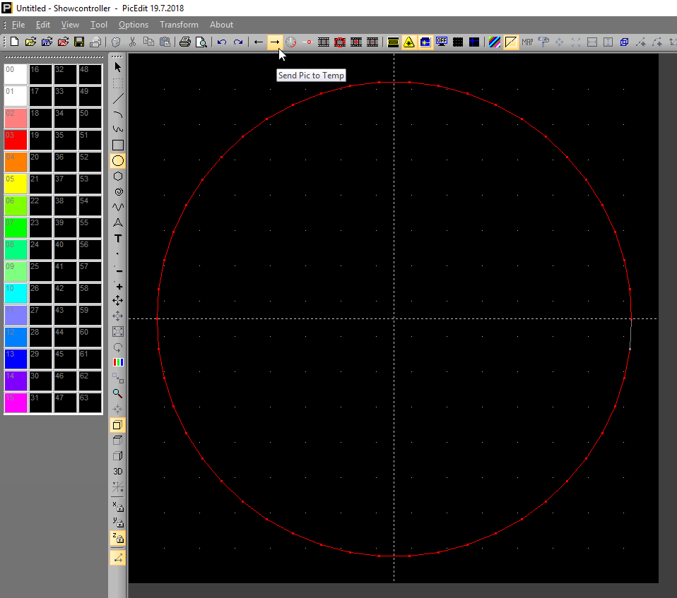This screenshot has width=677, height=598.
Task: Select the Circle drawing tool
Action: 118,161
